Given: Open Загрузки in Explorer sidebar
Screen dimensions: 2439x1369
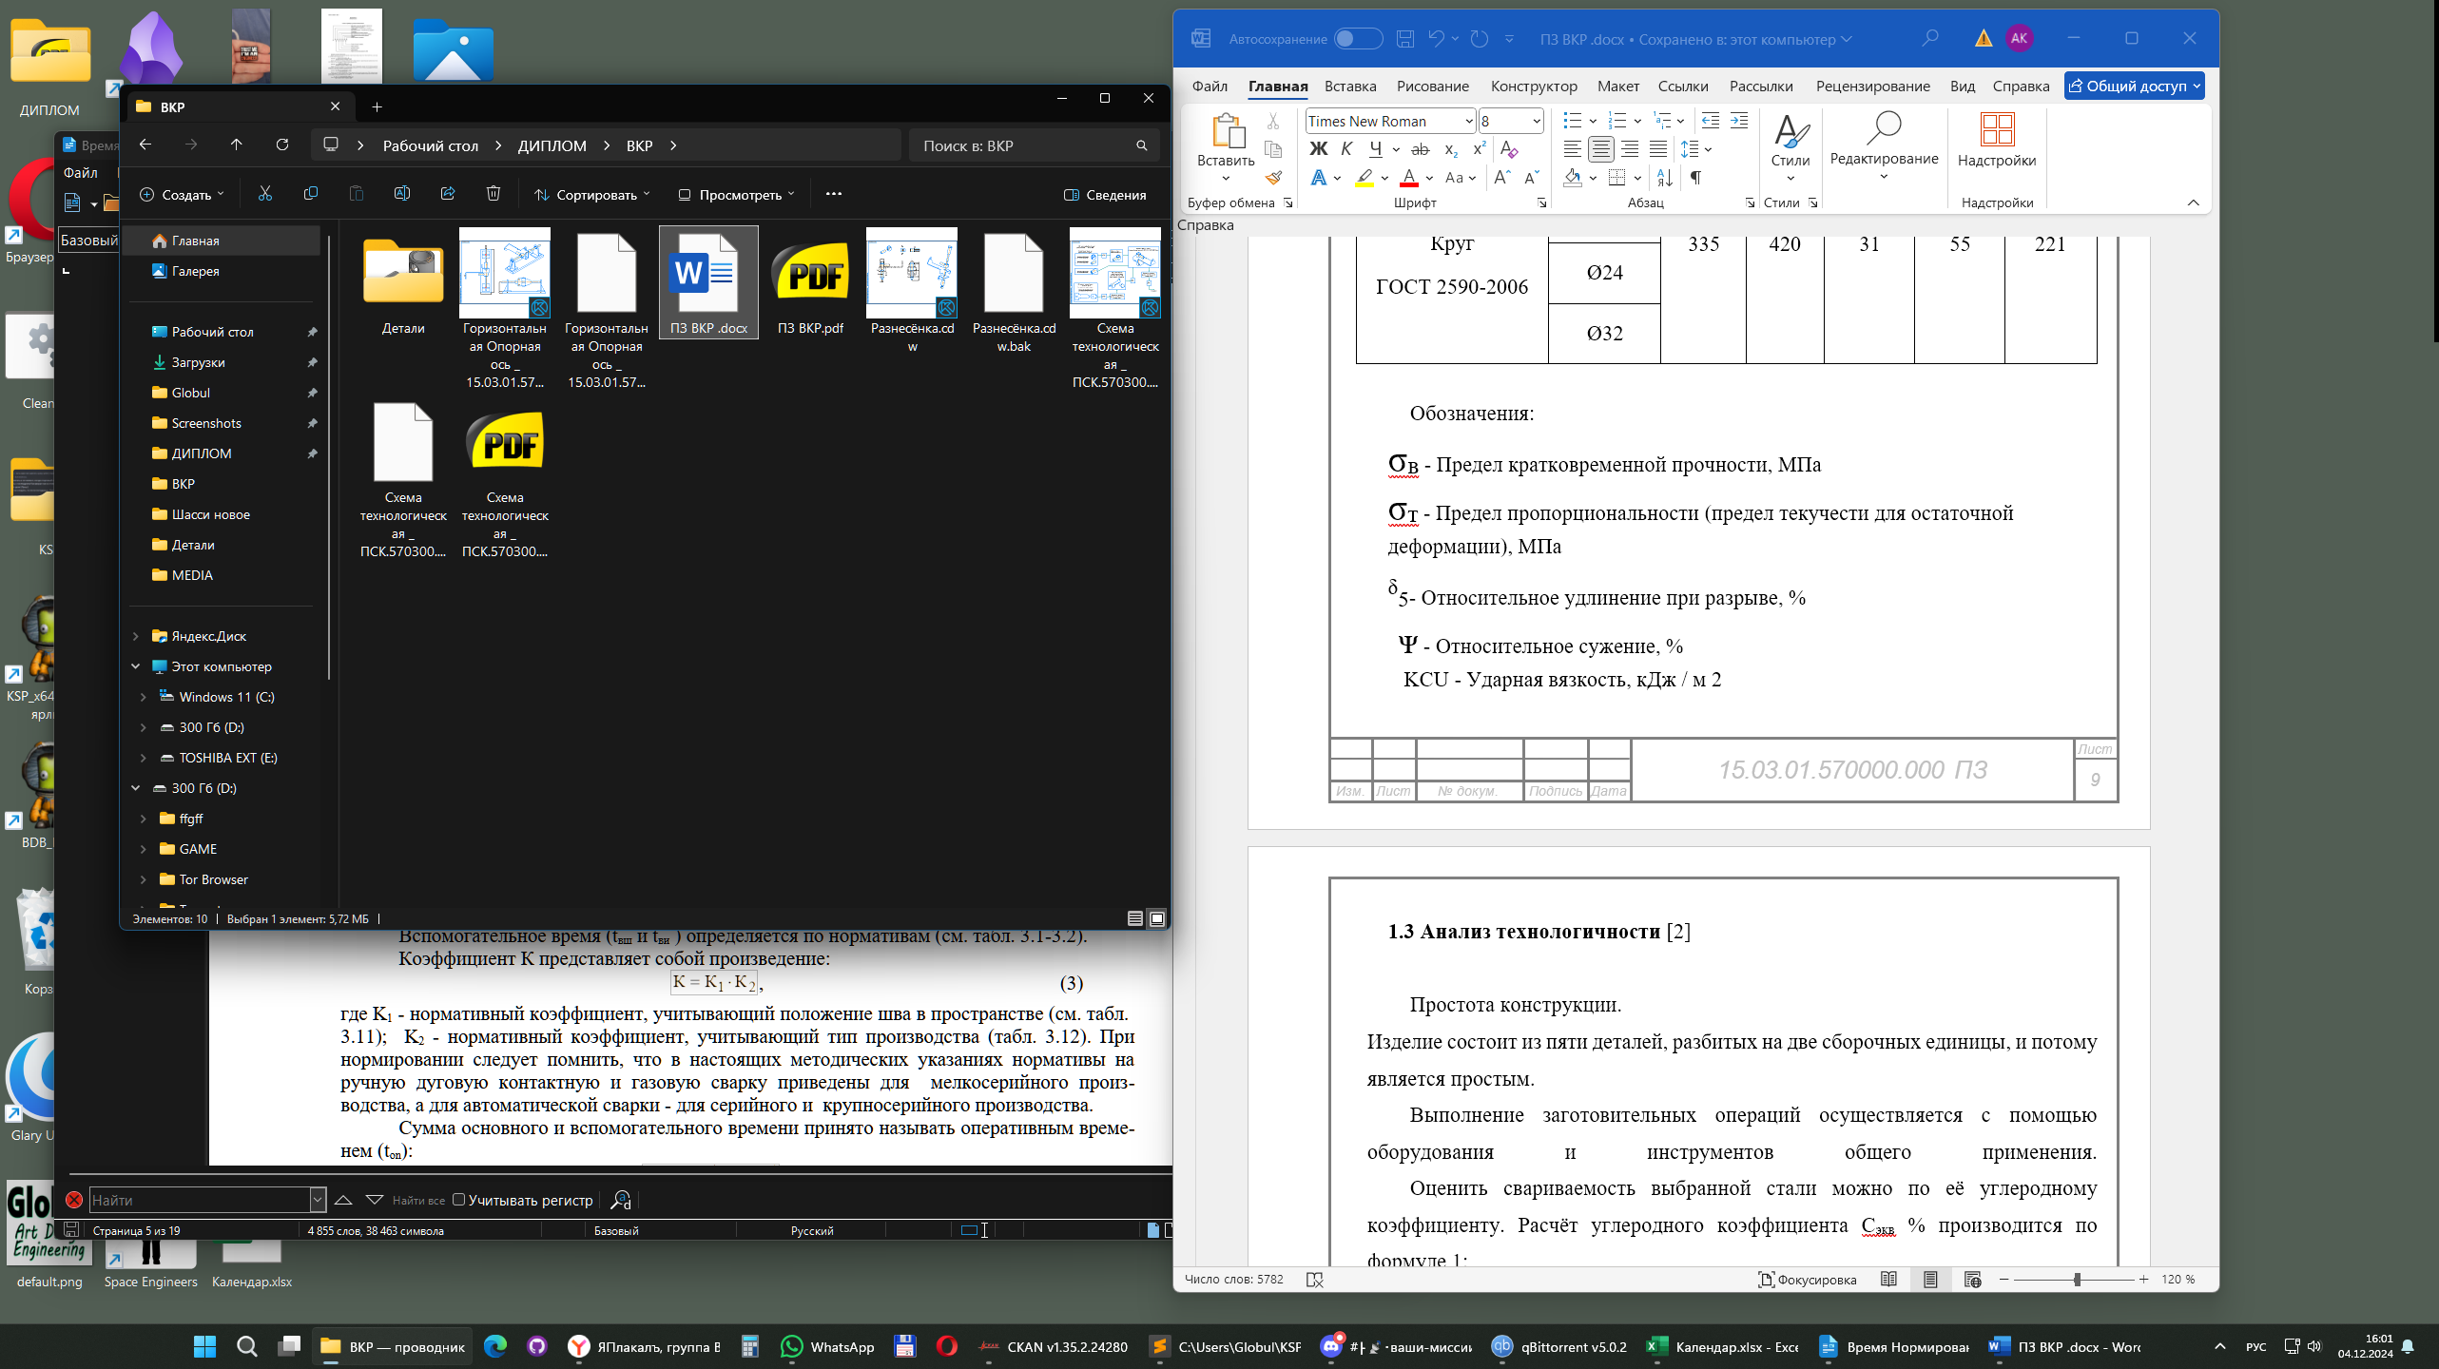Looking at the screenshot, I should pos(198,362).
